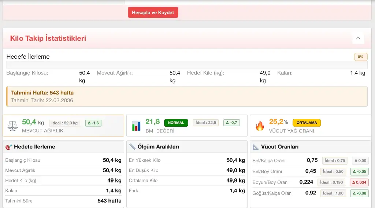Click the Δ -1,6 weight difference badge
This screenshot has height=208, width=375.
tap(93, 123)
